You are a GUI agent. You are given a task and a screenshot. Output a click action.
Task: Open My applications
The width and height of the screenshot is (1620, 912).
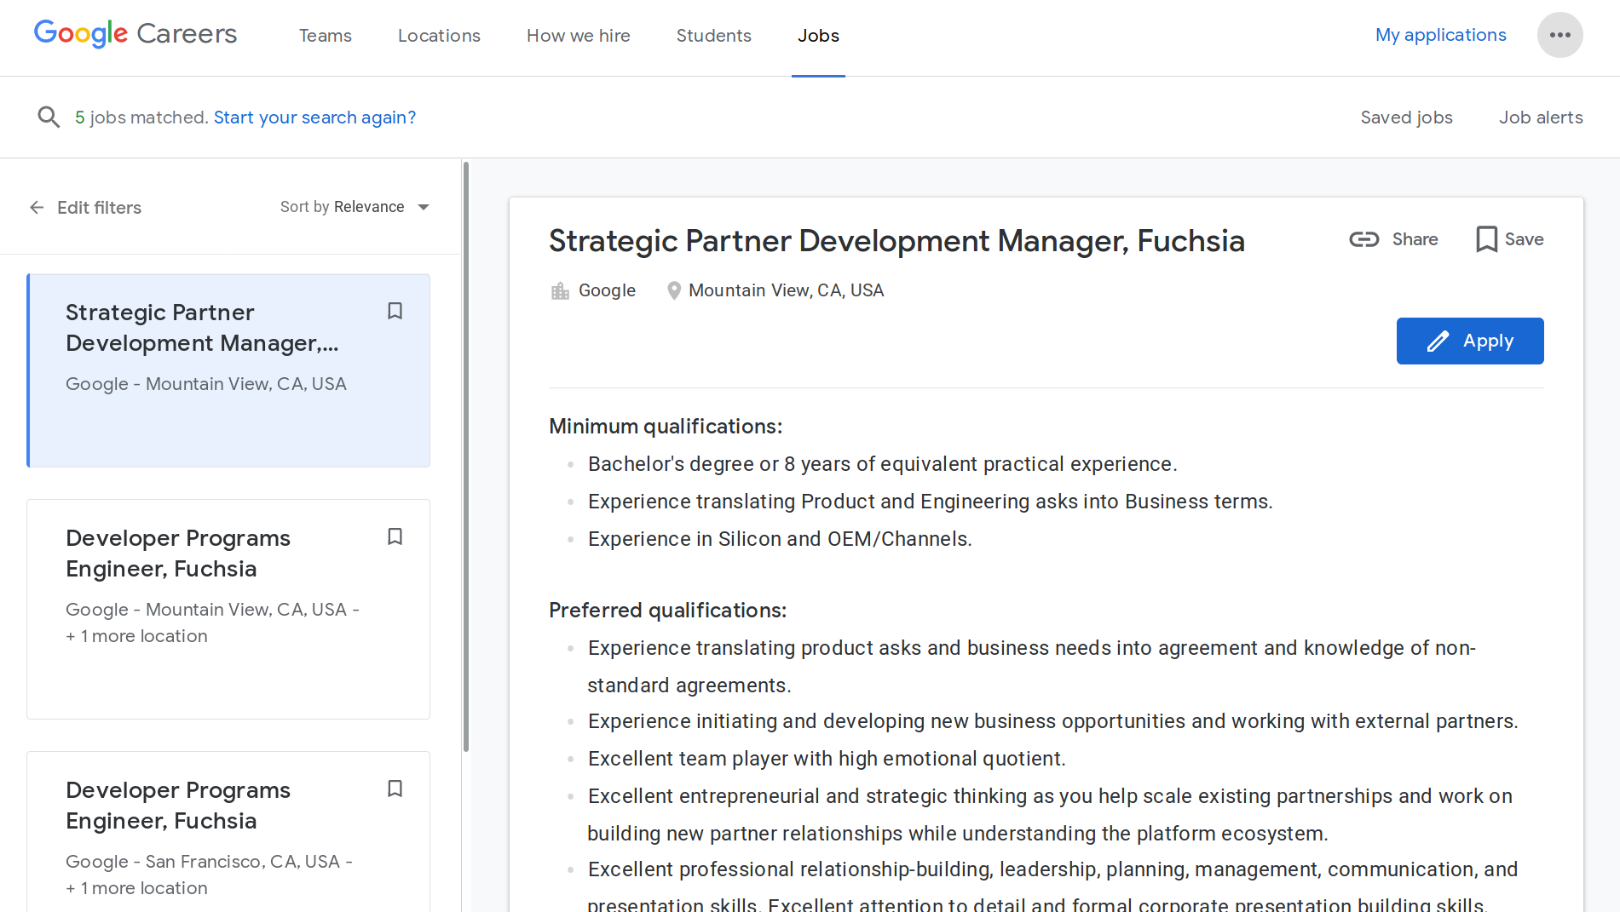1440,35
